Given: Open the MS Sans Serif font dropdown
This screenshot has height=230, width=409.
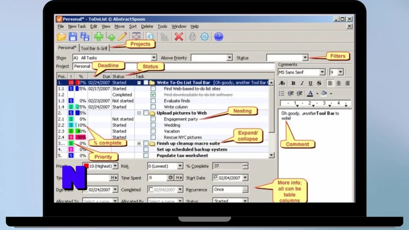Looking at the screenshot, I should [322, 72].
